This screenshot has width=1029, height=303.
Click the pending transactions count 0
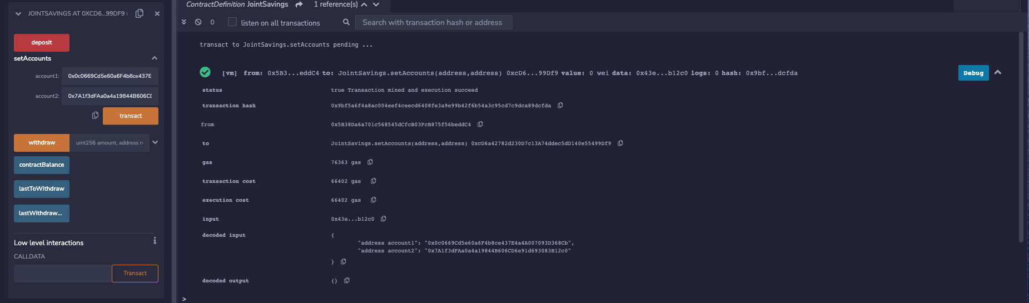(212, 22)
